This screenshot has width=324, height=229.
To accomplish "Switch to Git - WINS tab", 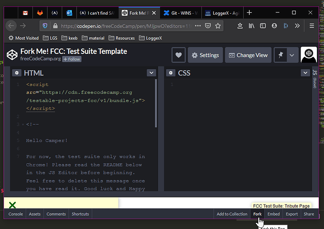I will [181, 13].
